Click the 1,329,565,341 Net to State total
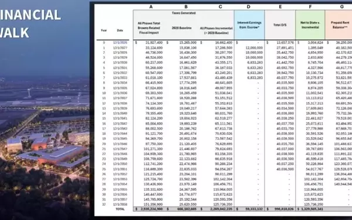The height and width of the screenshot is (220, 352). (312, 209)
